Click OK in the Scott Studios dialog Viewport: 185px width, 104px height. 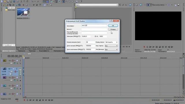[x=113, y=26]
